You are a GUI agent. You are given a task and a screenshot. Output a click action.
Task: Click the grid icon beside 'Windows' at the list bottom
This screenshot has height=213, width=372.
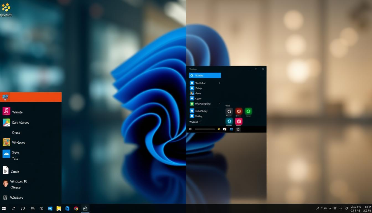[5, 198]
